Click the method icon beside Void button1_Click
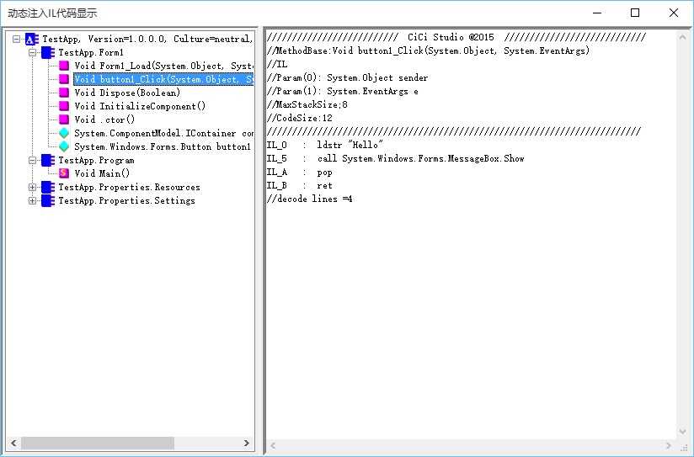This screenshot has height=457, width=694. point(64,79)
